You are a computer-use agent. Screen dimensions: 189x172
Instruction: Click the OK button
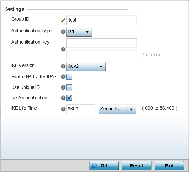coord(104,166)
